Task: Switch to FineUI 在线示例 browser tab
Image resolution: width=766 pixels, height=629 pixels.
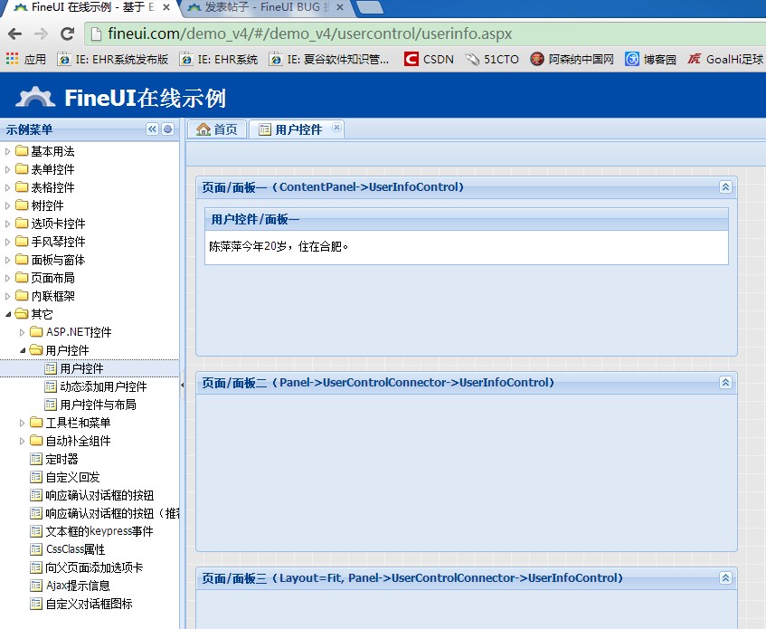Action: tap(92, 7)
